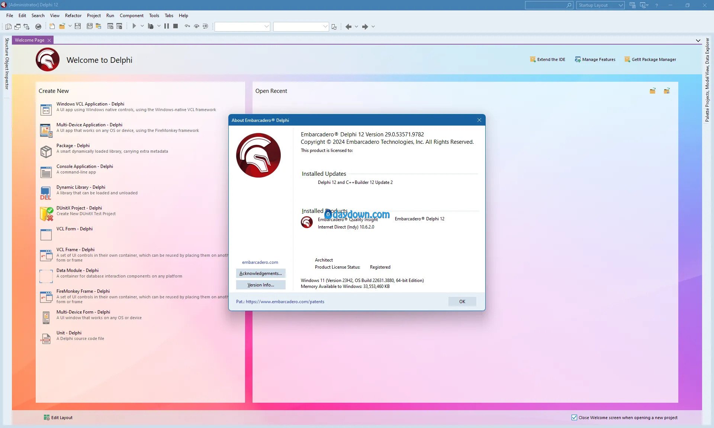Click the Forward navigation arrow
Image resolution: width=714 pixels, height=428 pixels.
coord(365,27)
